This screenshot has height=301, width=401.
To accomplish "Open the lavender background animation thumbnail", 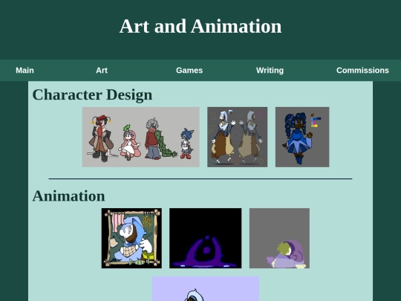I will tap(206, 288).
